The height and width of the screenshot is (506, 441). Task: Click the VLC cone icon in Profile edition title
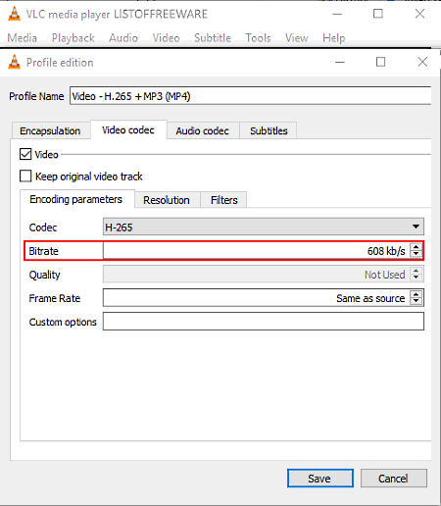pyautogui.click(x=14, y=62)
